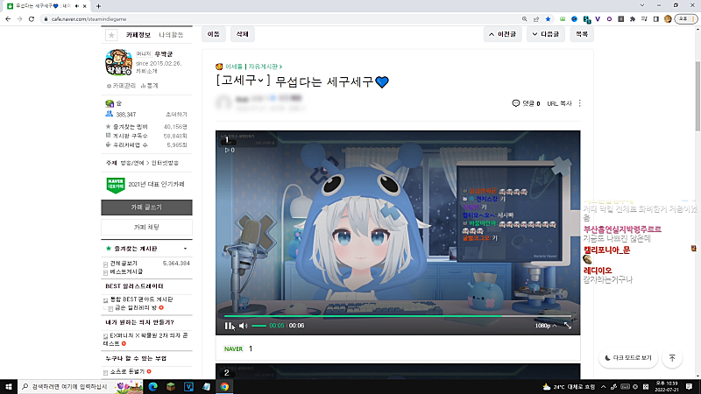Open 통합 BEST 팬아트 게시판
The height and width of the screenshot is (394, 701).
141,299
